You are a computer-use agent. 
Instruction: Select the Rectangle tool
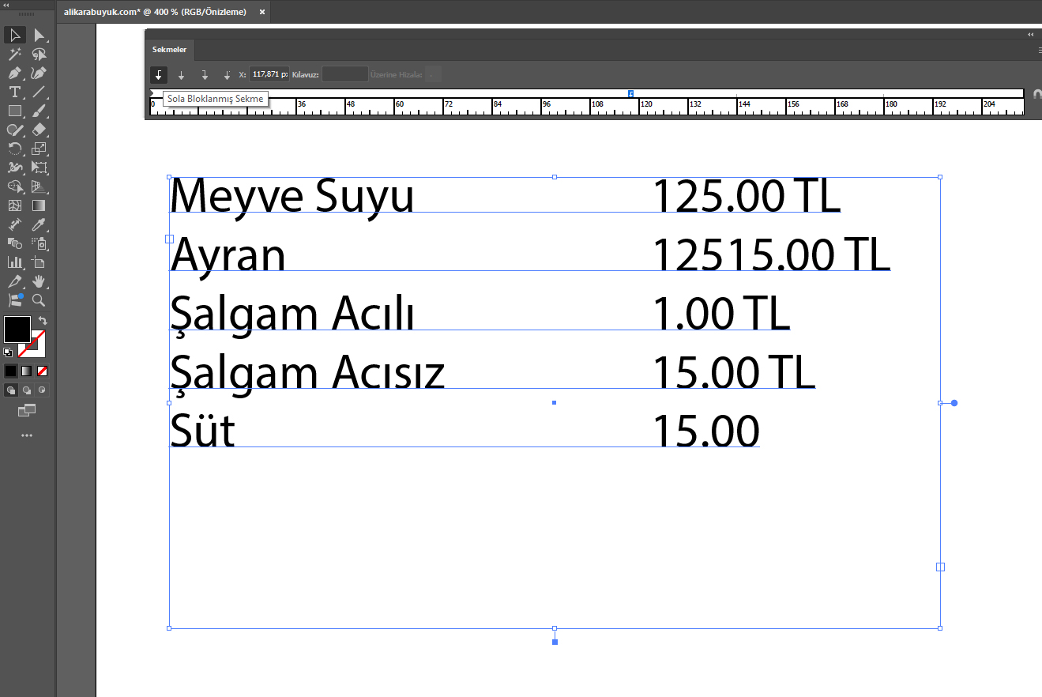(x=15, y=111)
